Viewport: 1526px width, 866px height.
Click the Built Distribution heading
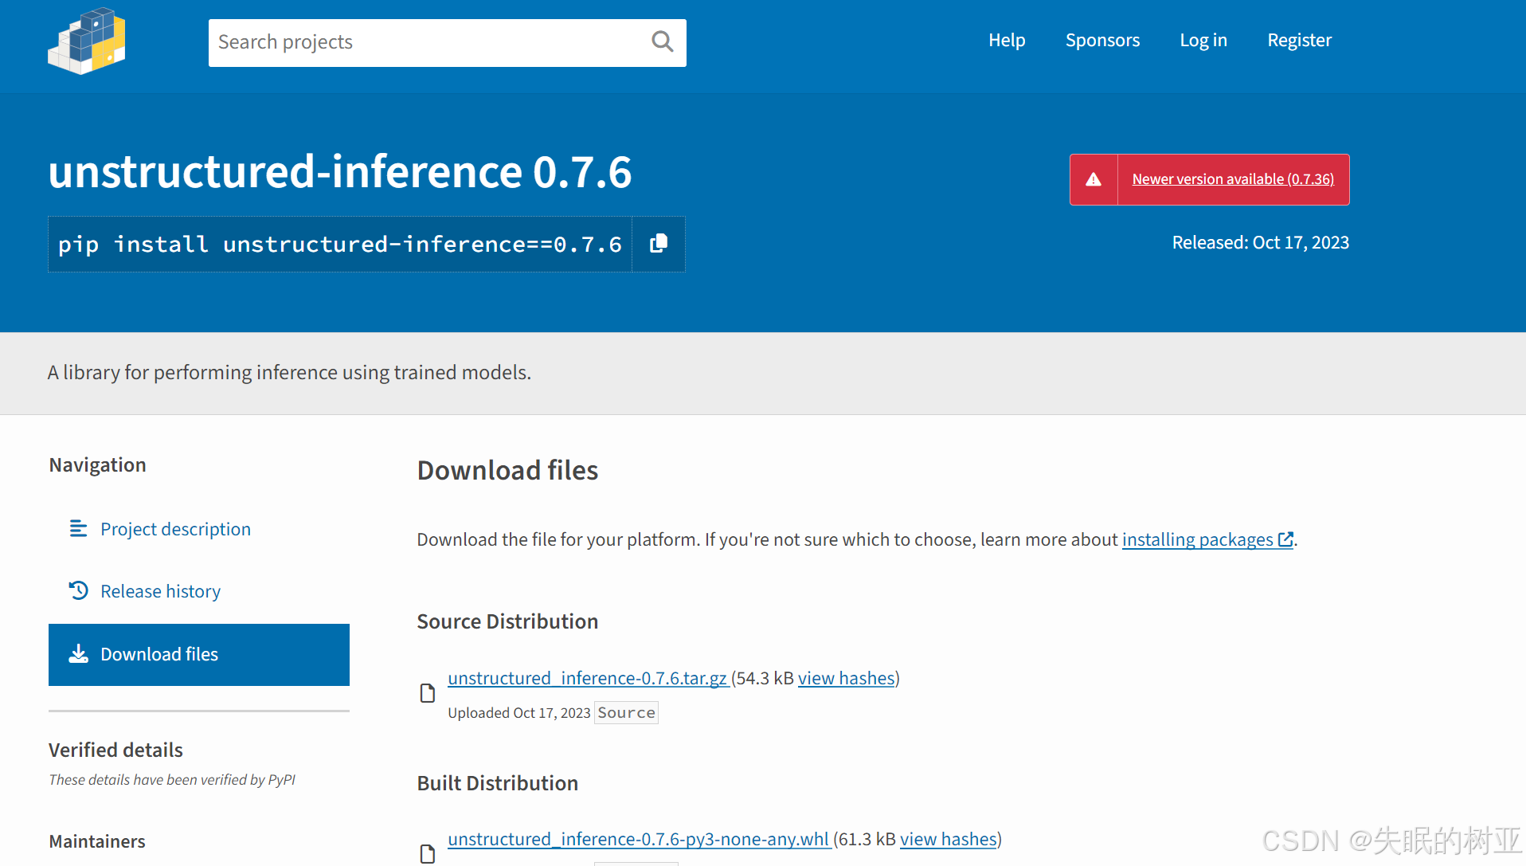pyautogui.click(x=498, y=783)
